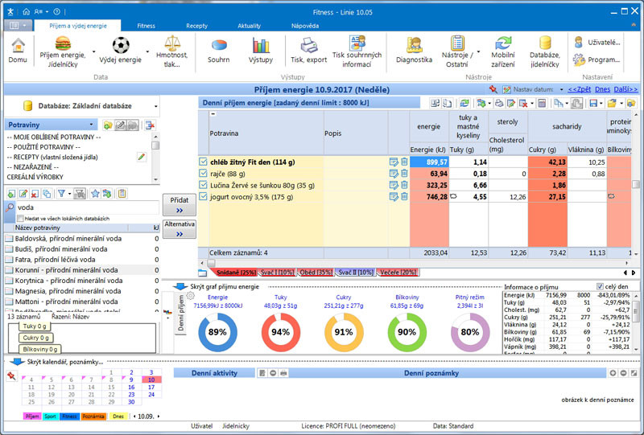Toggle the celý den checkbox
Image resolution: width=644 pixels, height=435 pixels.
tap(600, 286)
